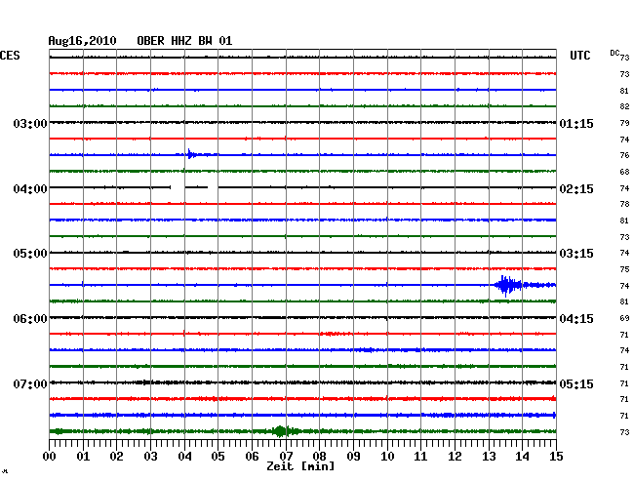Click the blue seismic burst near minute 13

508,286
